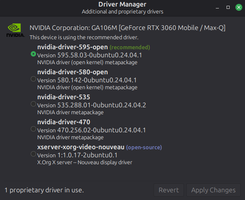Click Version 580.142-0ubuntu0.24.04.1 text

(87, 80)
